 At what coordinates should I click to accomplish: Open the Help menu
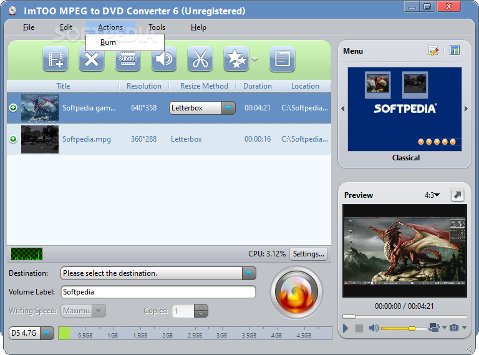pos(198,27)
